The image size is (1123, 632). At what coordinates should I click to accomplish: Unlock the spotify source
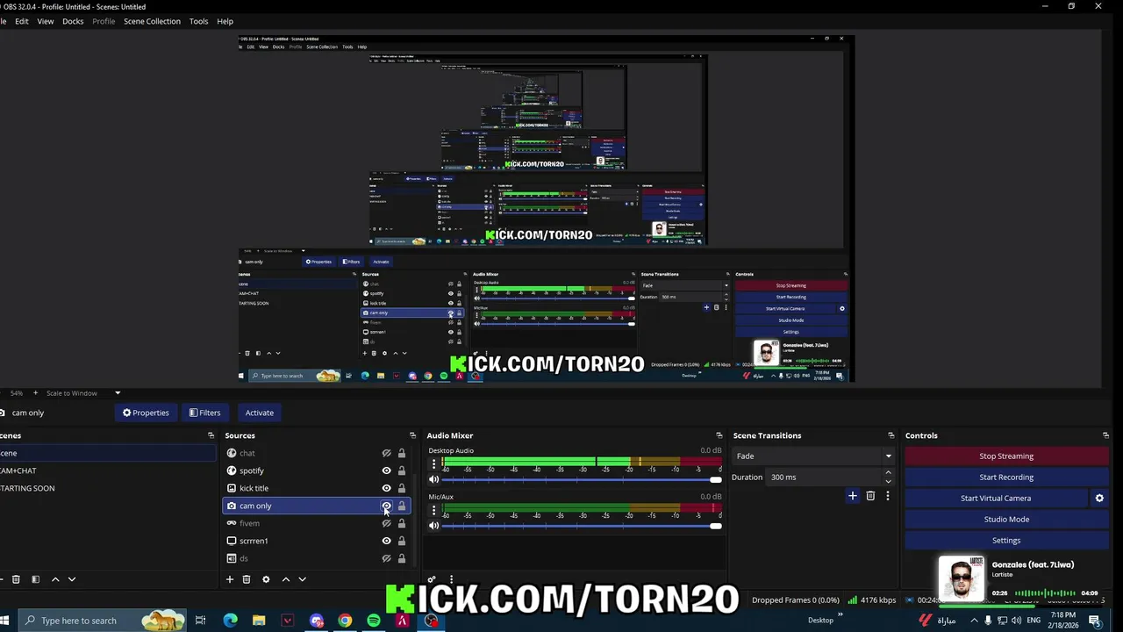click(402, 470)
